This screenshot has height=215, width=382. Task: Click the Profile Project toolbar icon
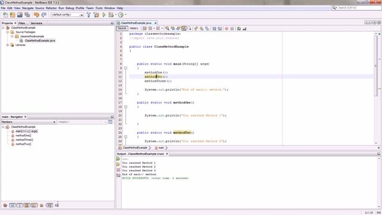pos(121,15)
